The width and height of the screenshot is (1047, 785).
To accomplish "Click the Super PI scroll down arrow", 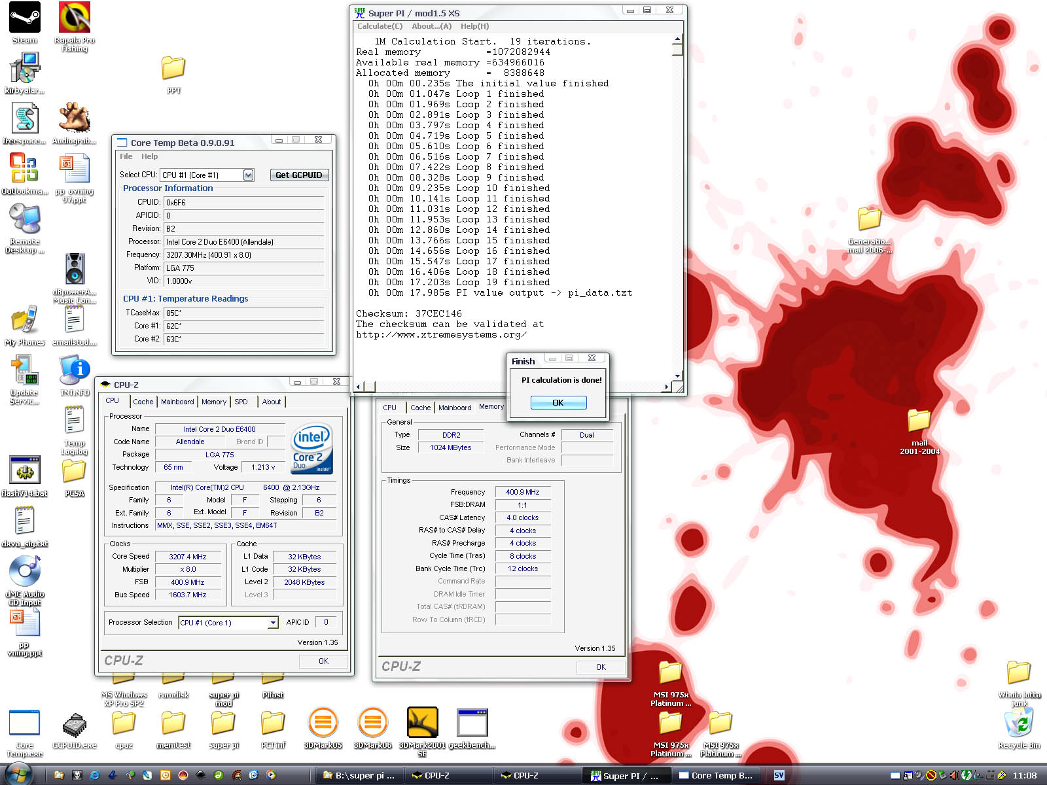I will click(x=677, y=377).
